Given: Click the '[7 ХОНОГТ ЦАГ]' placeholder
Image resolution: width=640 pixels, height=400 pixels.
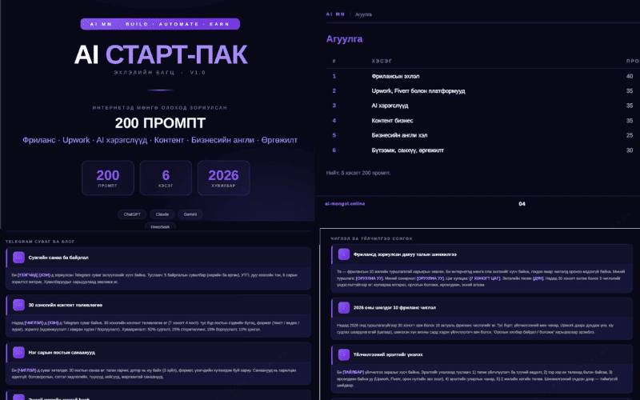Looking at the screenshot, I should (x=485, y=278).
